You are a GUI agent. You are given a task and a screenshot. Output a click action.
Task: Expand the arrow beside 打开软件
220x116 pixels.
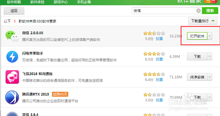coord(209,36)
